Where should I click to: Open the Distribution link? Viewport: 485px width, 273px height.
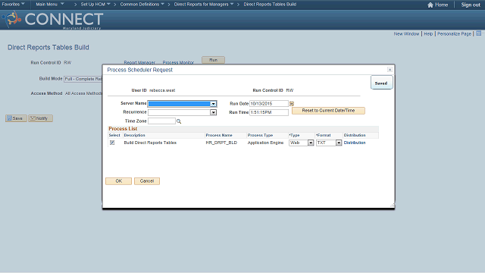355,143
